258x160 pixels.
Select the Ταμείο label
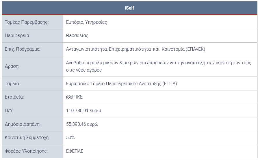click(13, 83)
